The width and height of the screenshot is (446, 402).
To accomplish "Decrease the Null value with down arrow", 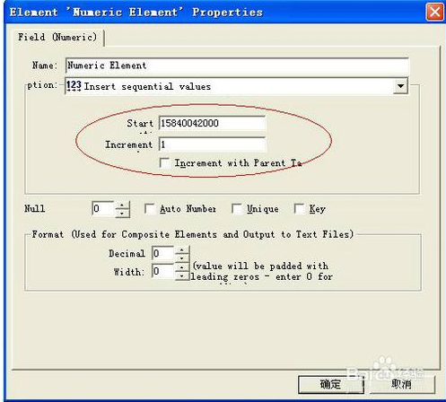I will coord(122,213).
